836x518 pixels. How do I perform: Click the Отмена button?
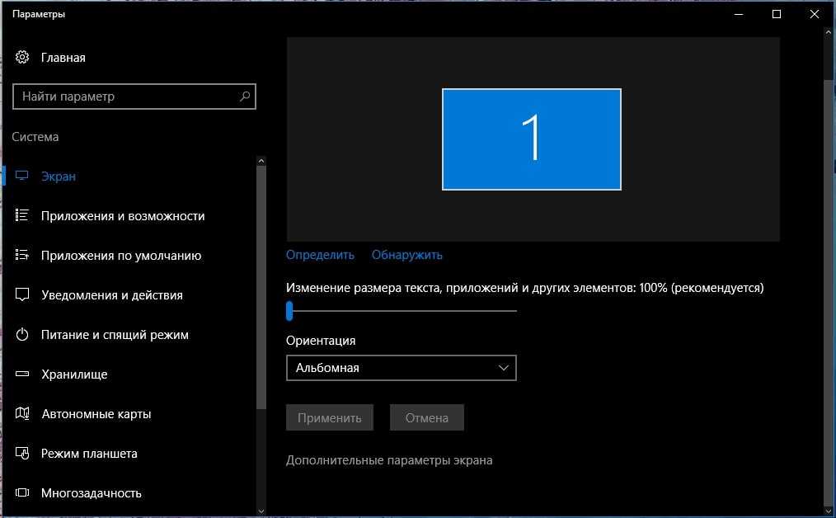[426, 417]
